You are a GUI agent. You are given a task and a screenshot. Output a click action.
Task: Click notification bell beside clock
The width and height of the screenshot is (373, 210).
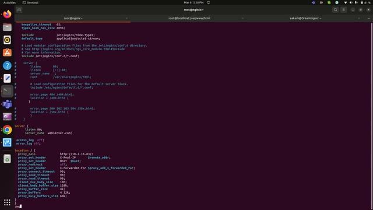click(209, 2)
